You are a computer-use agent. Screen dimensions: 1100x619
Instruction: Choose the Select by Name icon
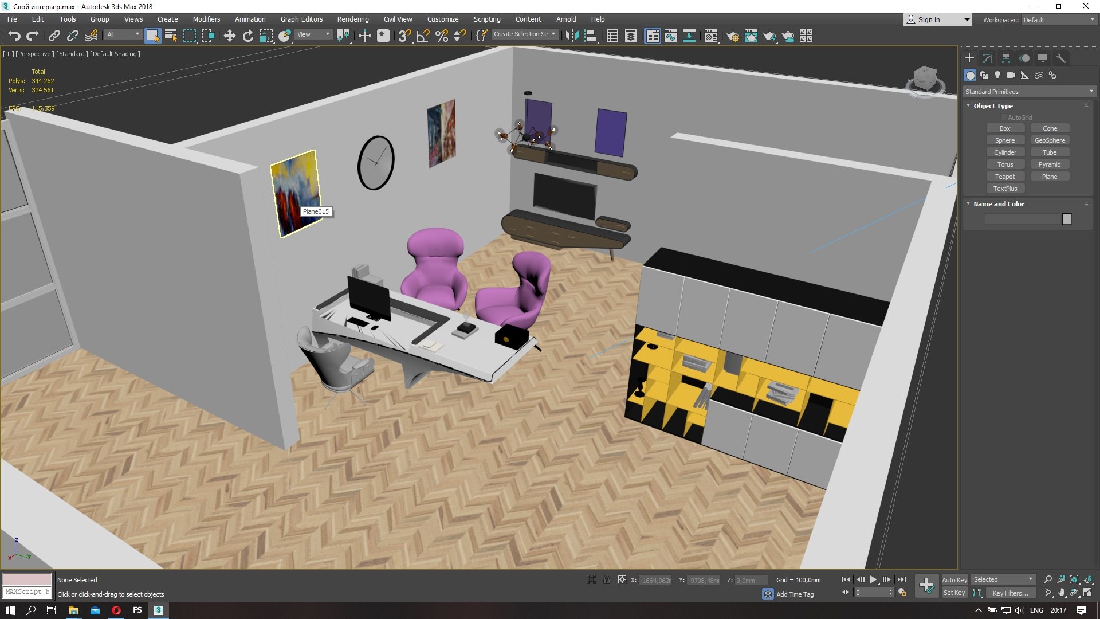click(171, 36)
